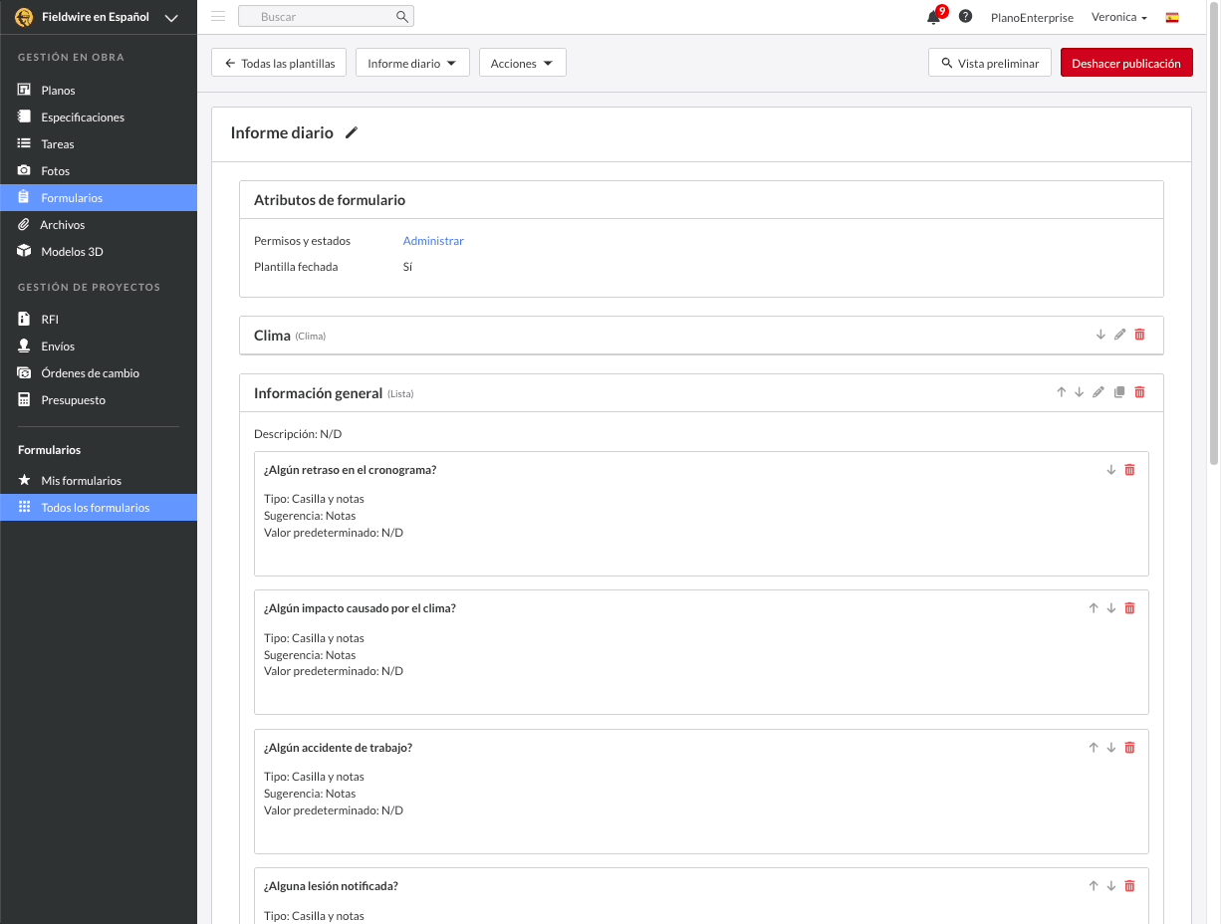The width and height of the screenshot is (1221, 924).
Task: Delete '¿Algún impacto causado por el clima?' question
Action: (x=1129, y=608)
